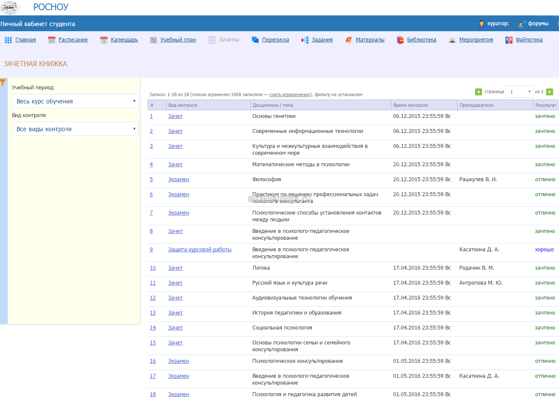Open Защита курсовой работы link
The width and height of the screenshot is (559, 397).
coord(200,250)
